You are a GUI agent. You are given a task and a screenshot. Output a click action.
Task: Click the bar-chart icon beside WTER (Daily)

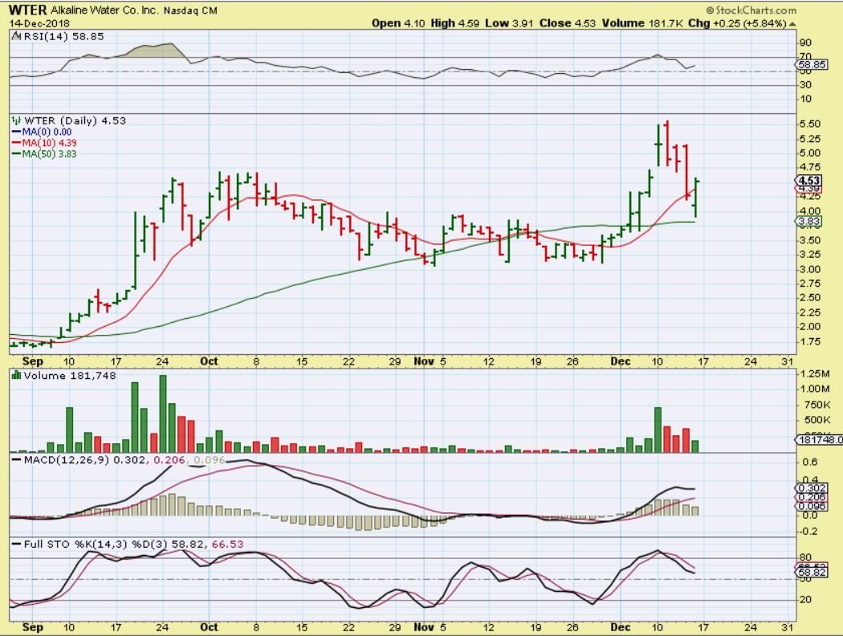point(16,120)
